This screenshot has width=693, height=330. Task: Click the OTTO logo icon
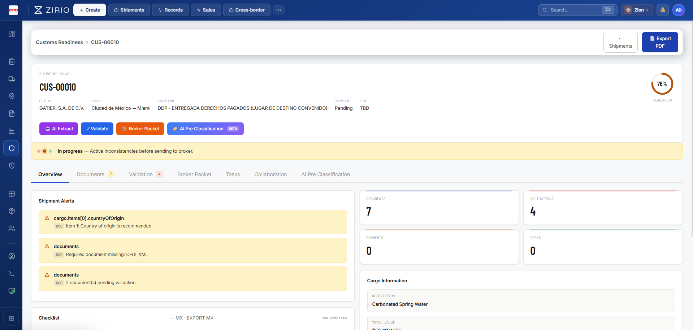(13, 10)
